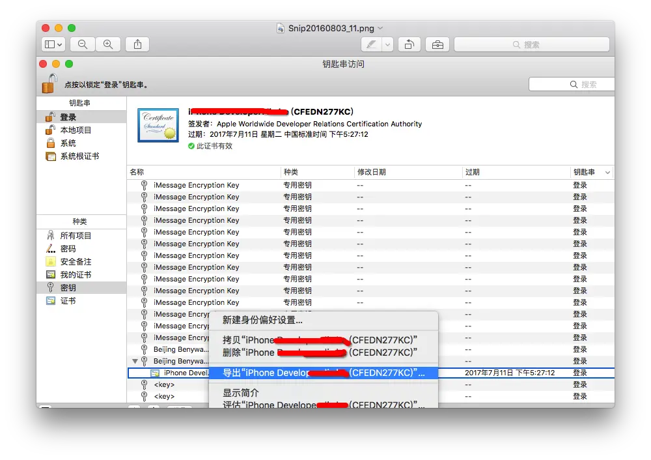Select the last <key> row
651x460 pixels.
pyautogui.click(x=370, y=396)
